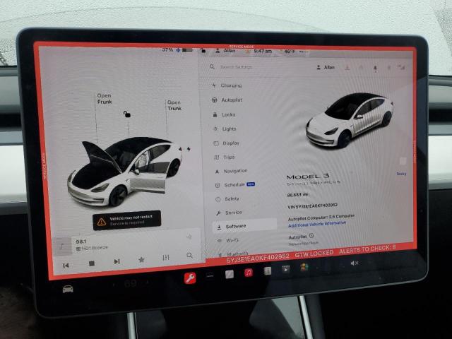This screenshot has height=339, width=452.
Task: Tap the cellular signal icon in header
Action: 401,68
